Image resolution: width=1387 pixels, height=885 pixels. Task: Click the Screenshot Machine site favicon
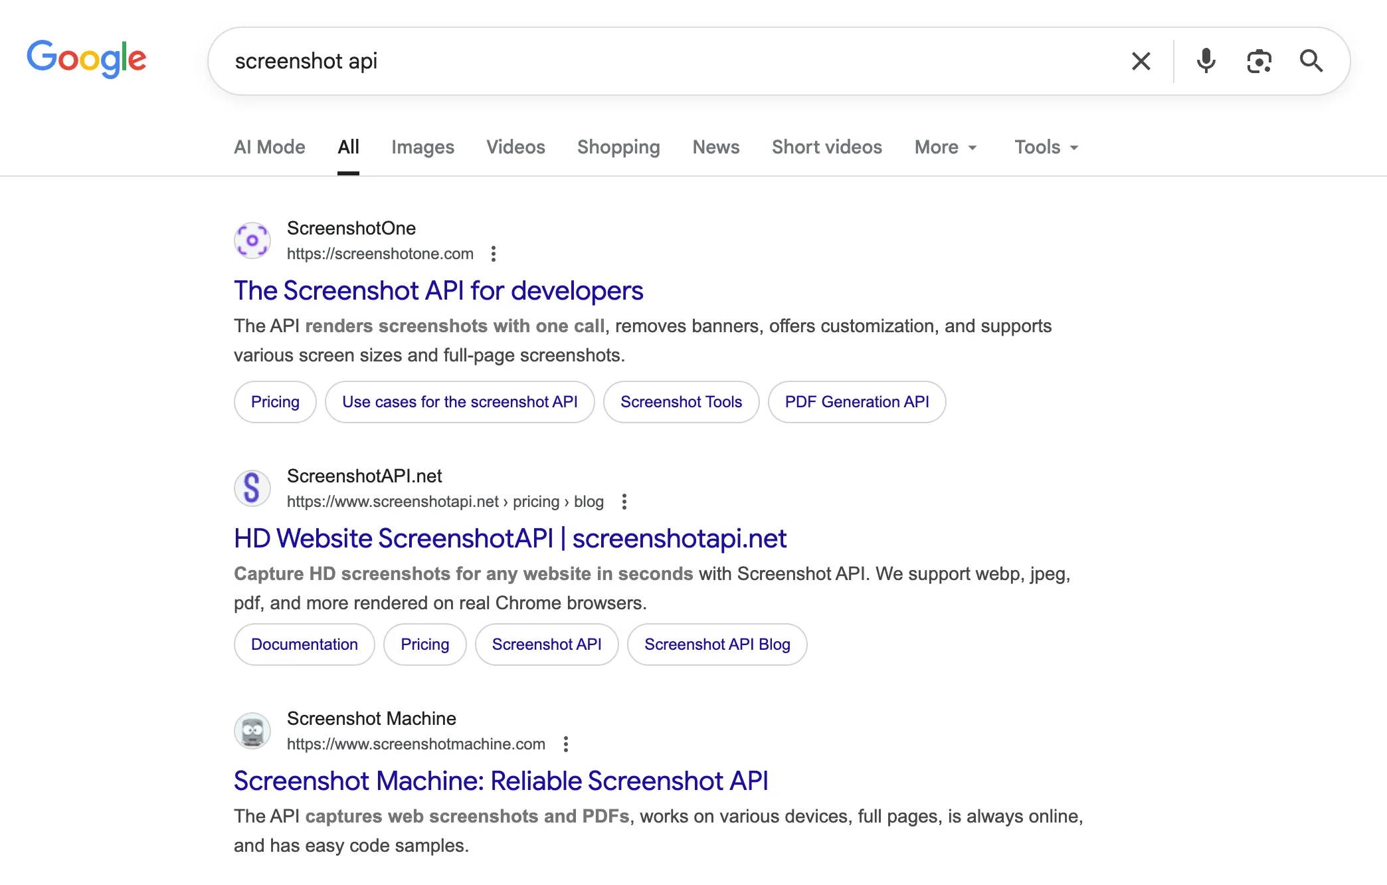tap(252, 730)
